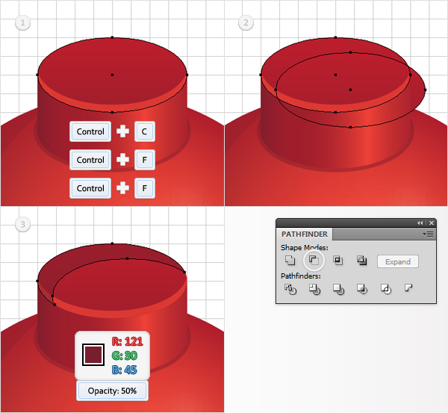Click the 'Pathfinders:' label

click(301, 276)
